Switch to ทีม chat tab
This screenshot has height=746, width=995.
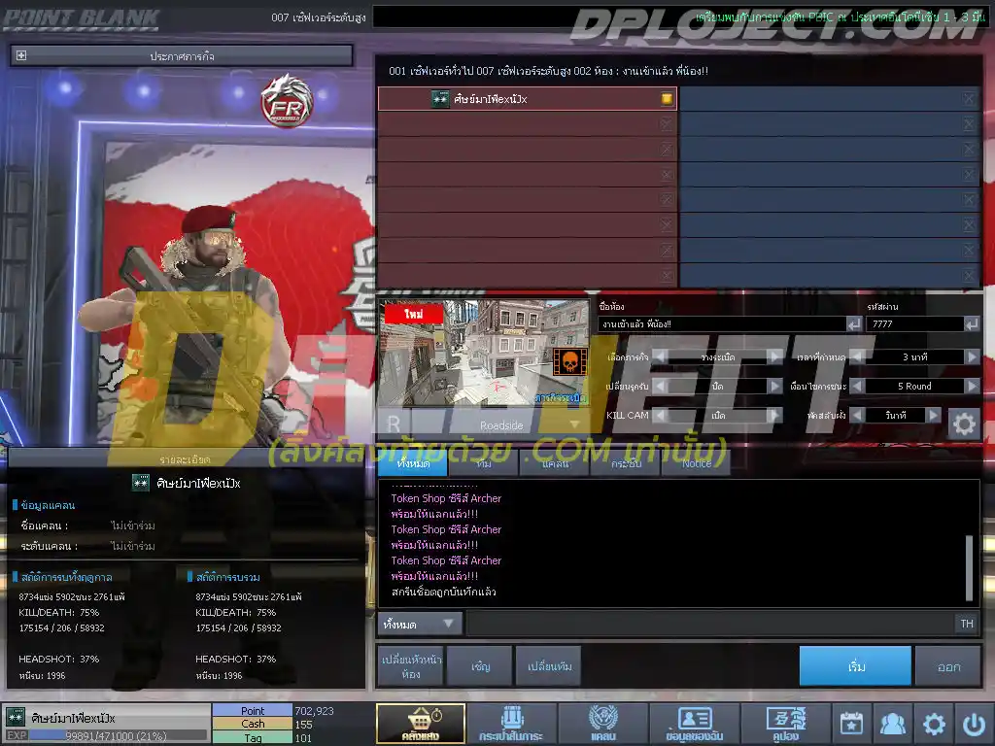[484, 463]
